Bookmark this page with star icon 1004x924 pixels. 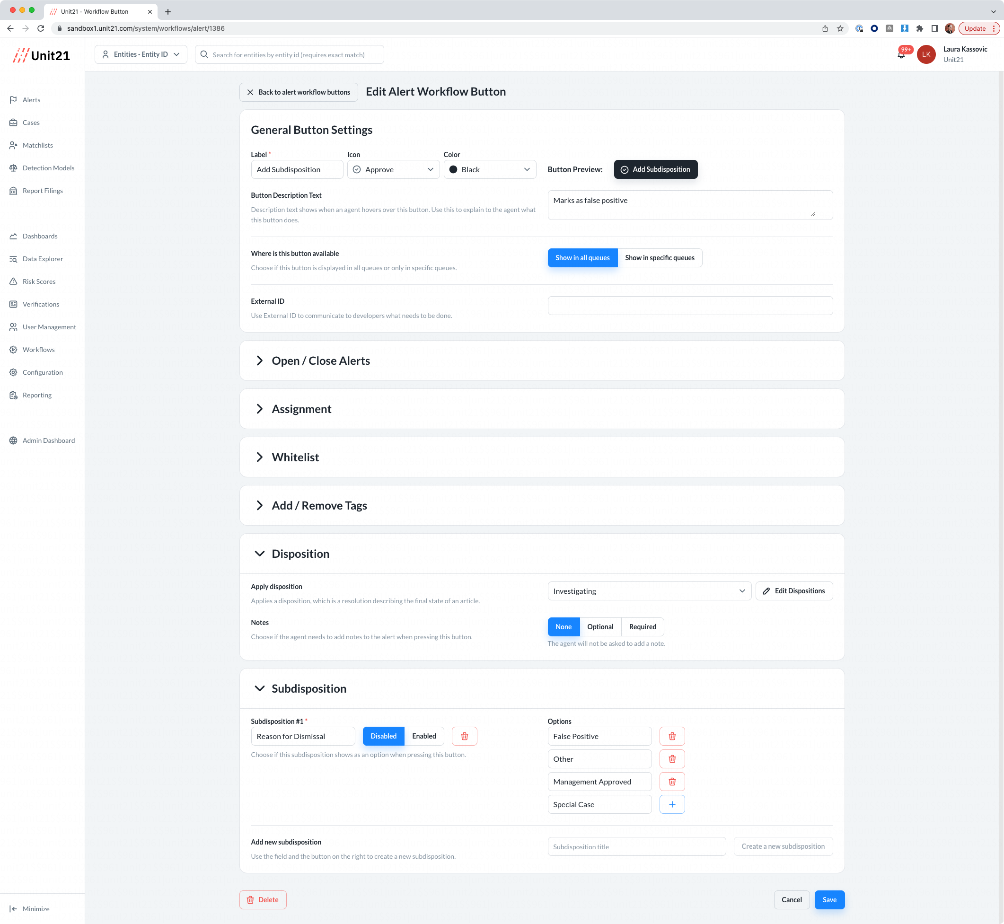840,28
